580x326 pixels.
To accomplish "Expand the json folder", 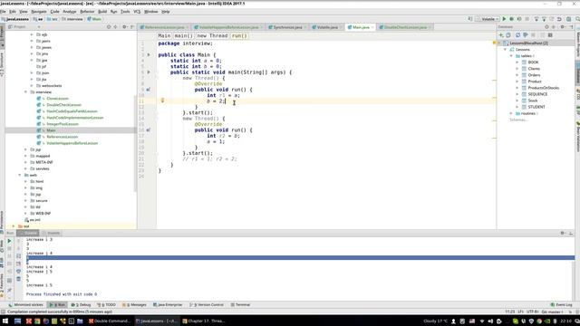I will [32, 72].
